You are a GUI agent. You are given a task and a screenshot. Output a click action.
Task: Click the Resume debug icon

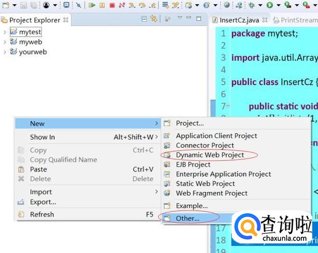pyautogui.click(x=92, y=5)
